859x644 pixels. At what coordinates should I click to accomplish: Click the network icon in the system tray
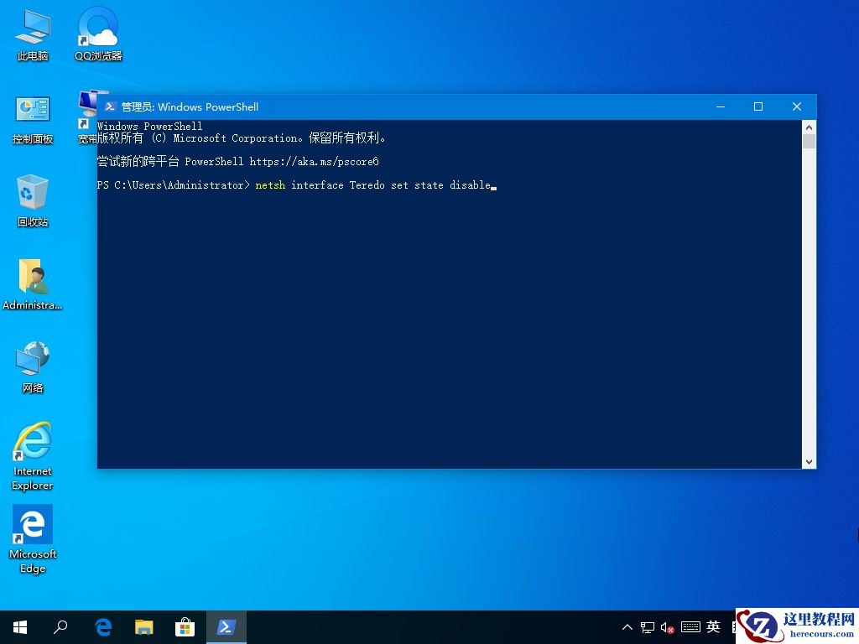click(x=647, y=626)
